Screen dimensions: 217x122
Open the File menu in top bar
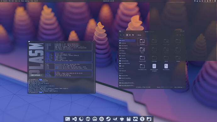(9, 1)
